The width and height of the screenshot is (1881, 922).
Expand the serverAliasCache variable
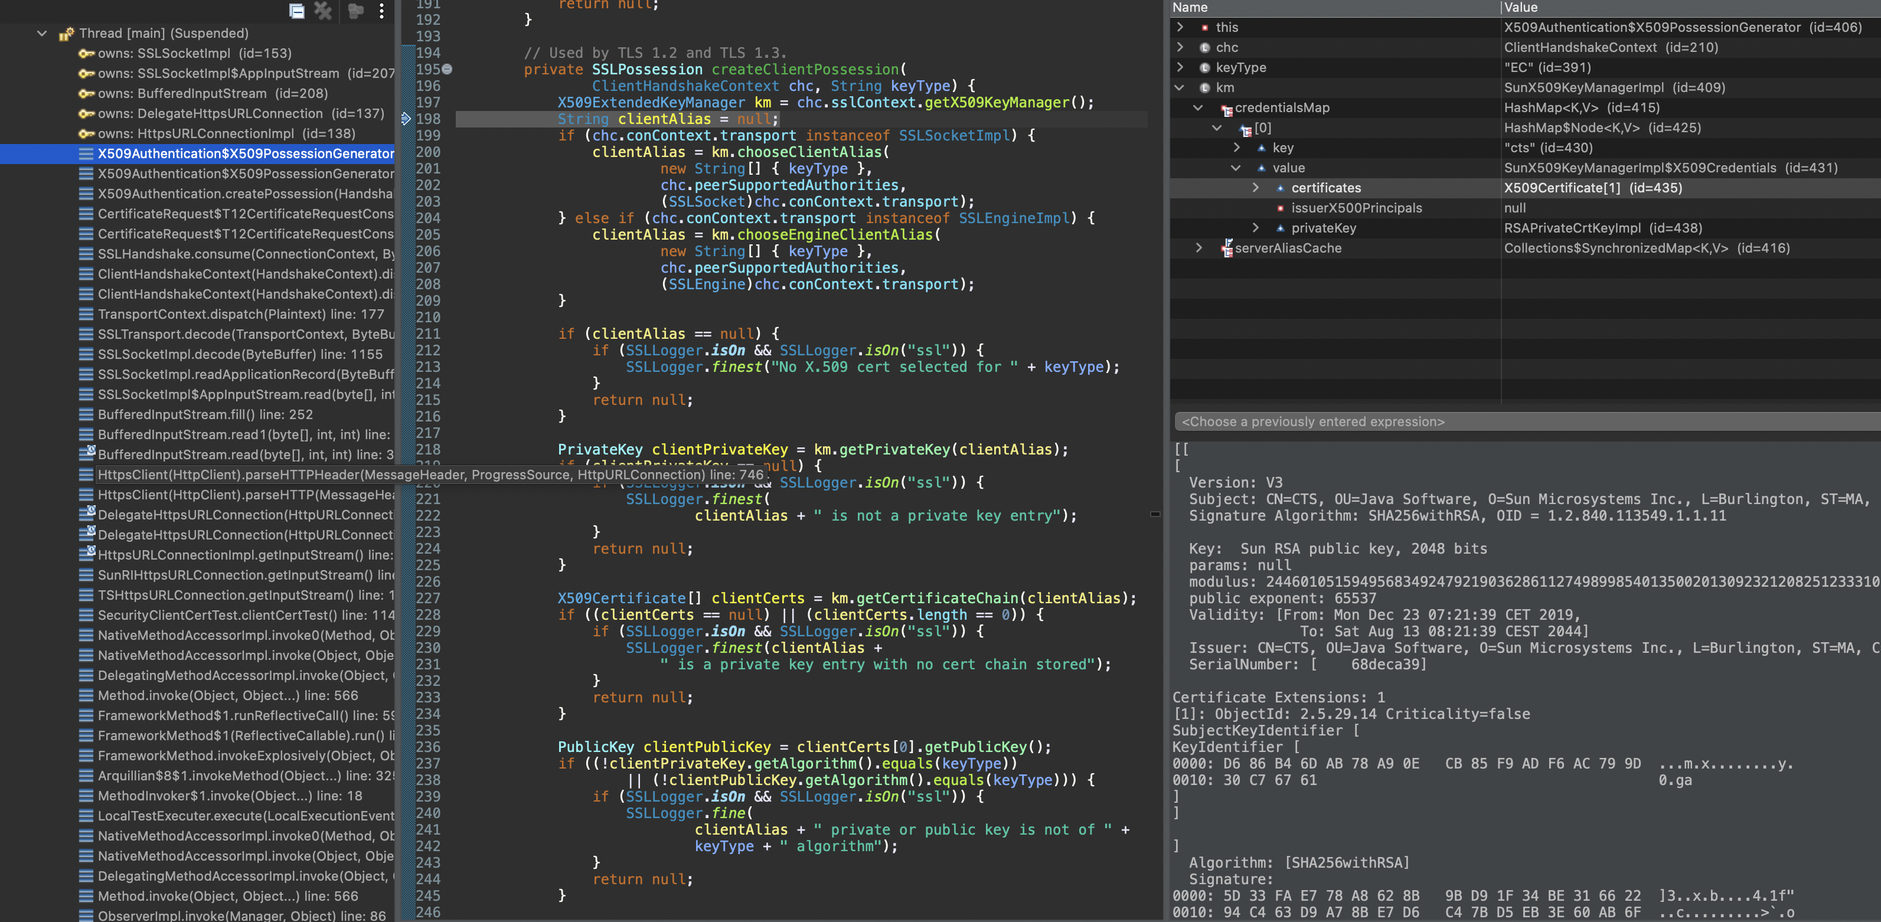point(1199,248)
